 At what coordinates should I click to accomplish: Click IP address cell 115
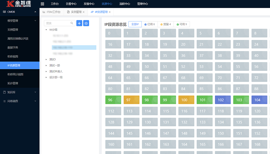pos(168,111)
